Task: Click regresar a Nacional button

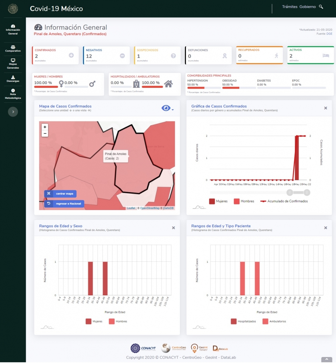Action: click(x=64, y=204)
